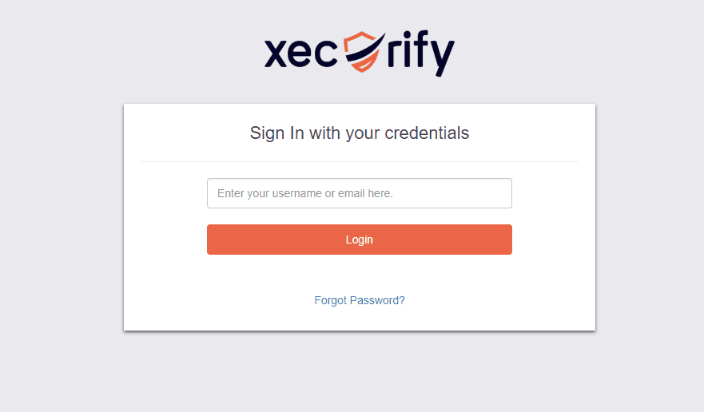
Task: Click the placeholder text "Enter your username"
Action: [268, 193]
